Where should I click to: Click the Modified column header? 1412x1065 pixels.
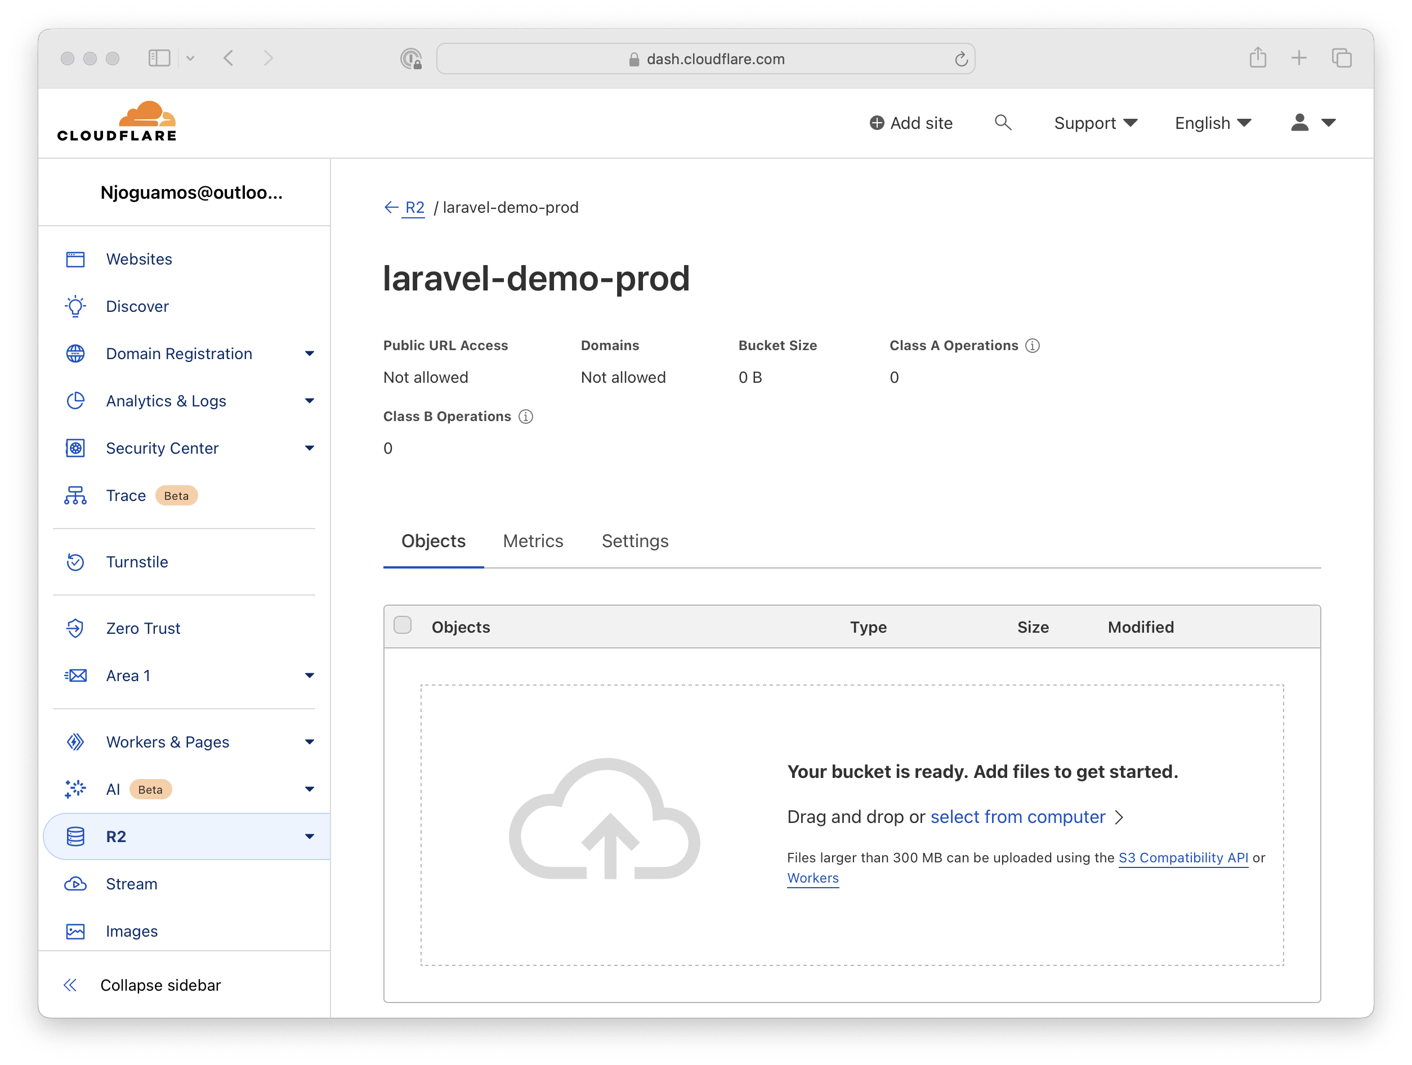tap(1141, 627)
